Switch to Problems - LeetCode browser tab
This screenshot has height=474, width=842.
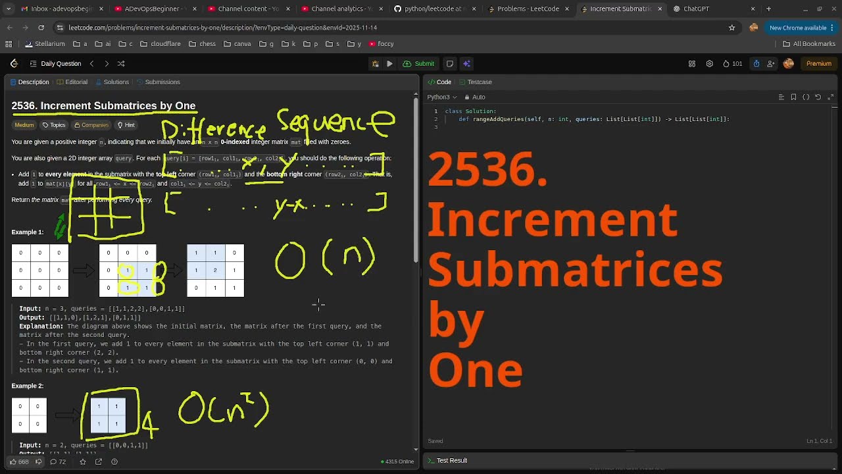528,9
